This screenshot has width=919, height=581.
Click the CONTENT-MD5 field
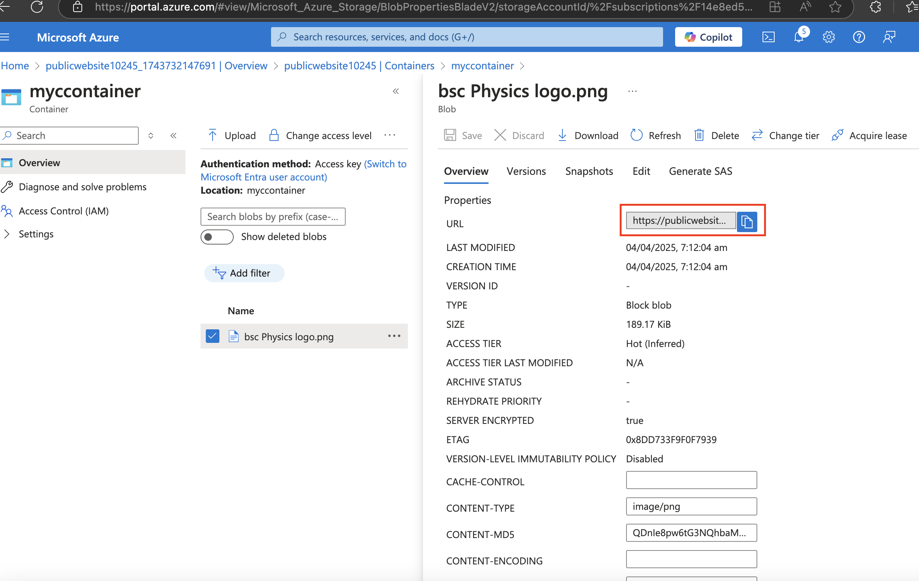pyautogui.click(x=691, y=533)
